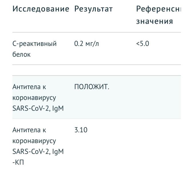Click the 3.10 result value
The width and height of the screenshot is (193, 171).
[x=81, y=130]
